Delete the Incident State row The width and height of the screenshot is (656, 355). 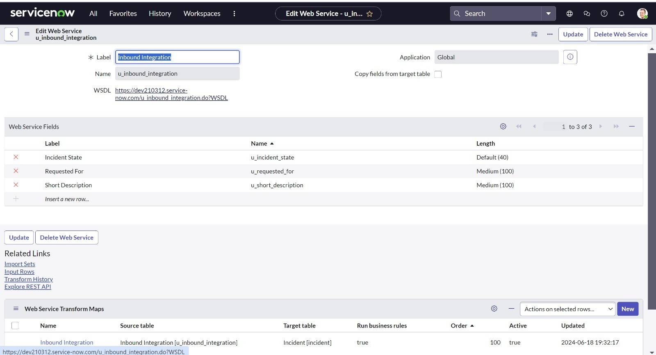(x=16, y=157)
